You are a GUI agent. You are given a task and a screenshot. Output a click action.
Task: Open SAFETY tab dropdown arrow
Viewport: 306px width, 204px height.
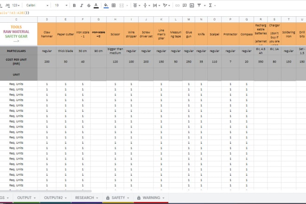tap(128, 198)
